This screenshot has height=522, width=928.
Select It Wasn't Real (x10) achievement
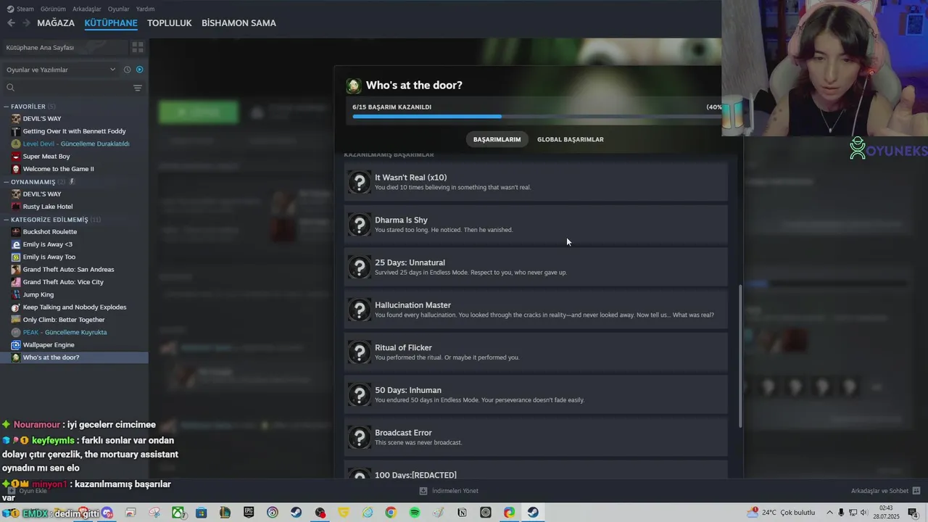pos(536,182)
